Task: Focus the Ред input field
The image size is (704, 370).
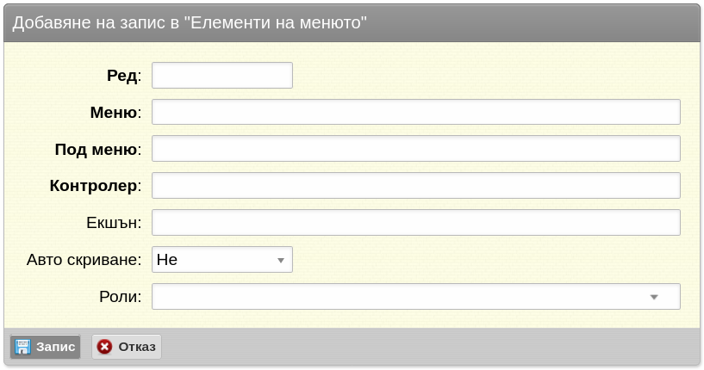Action: coord(222,76)
